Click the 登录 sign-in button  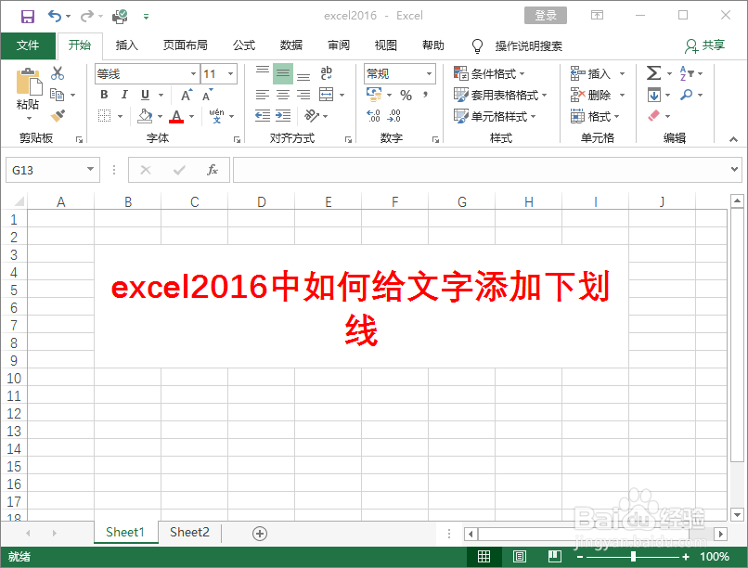click(546, 15)
